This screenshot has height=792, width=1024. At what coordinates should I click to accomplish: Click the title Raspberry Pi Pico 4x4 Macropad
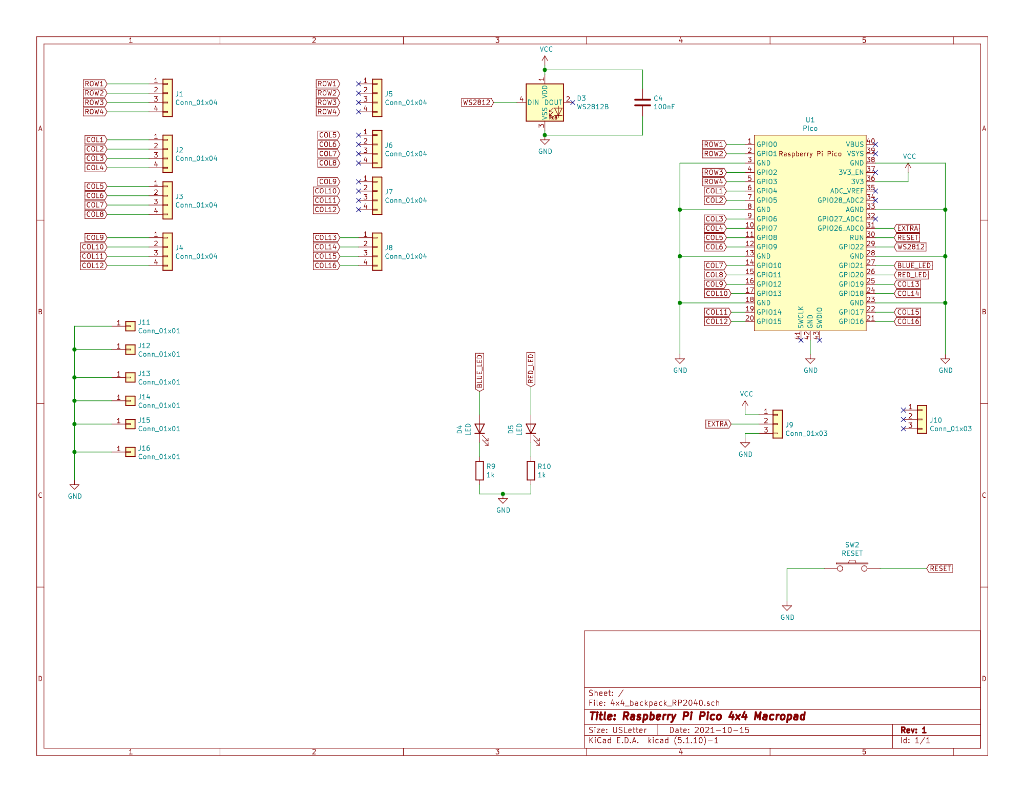(697, 716)
